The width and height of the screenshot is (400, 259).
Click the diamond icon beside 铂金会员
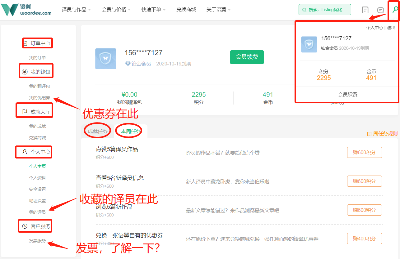128,64
